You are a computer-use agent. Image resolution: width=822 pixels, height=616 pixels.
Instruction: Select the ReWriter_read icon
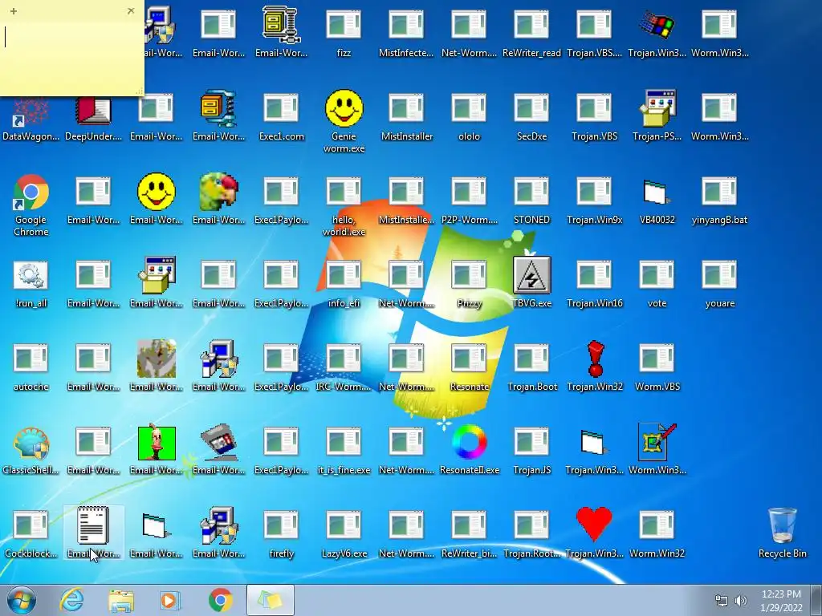coord(531,25)
